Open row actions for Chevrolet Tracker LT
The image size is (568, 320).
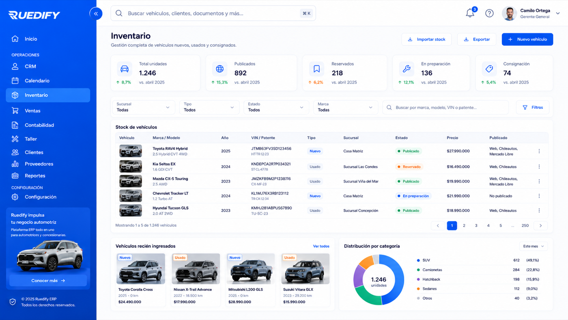coord(539,196)
